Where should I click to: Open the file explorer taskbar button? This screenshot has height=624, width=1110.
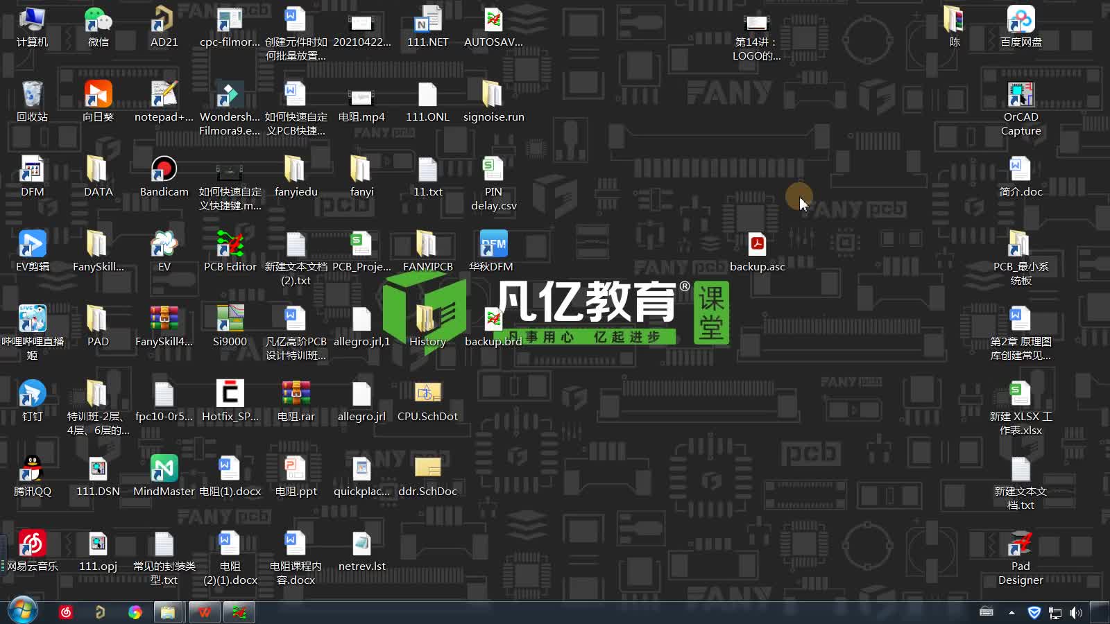coord(168,612)
